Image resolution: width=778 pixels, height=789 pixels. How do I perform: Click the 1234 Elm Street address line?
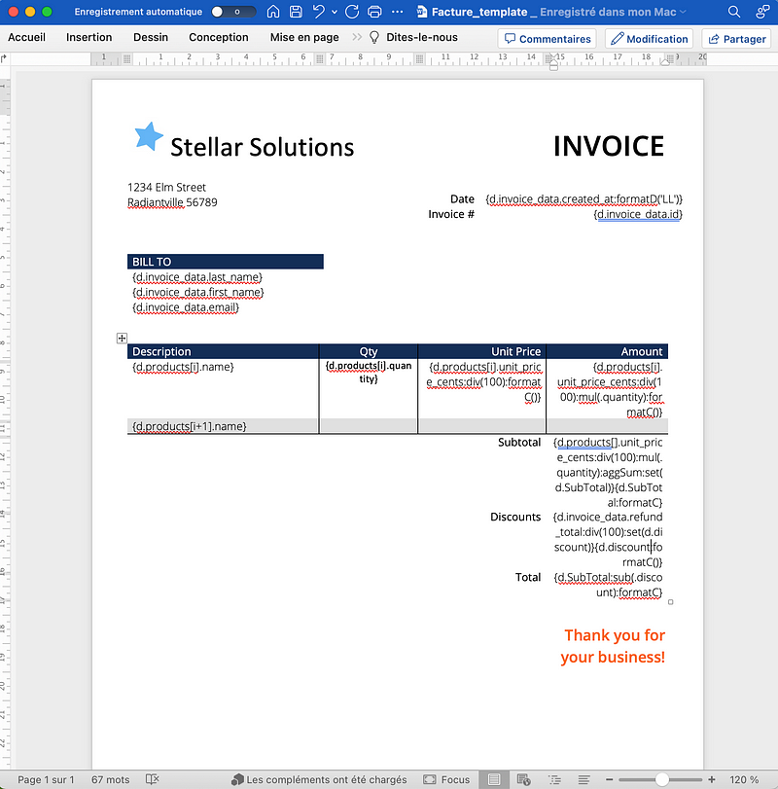pos(166,187)
